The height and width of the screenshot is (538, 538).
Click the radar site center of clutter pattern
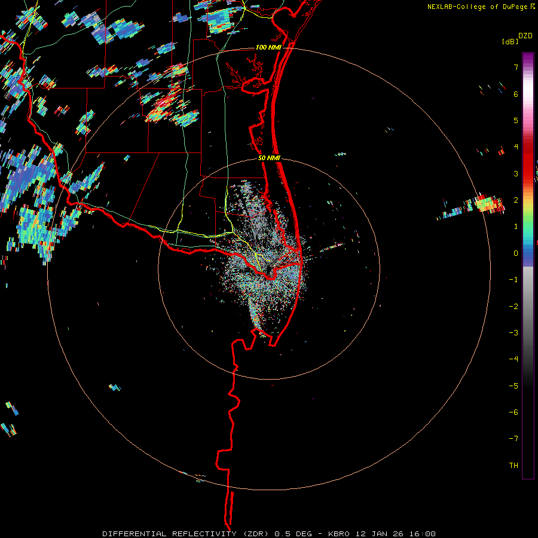(270, 270)
